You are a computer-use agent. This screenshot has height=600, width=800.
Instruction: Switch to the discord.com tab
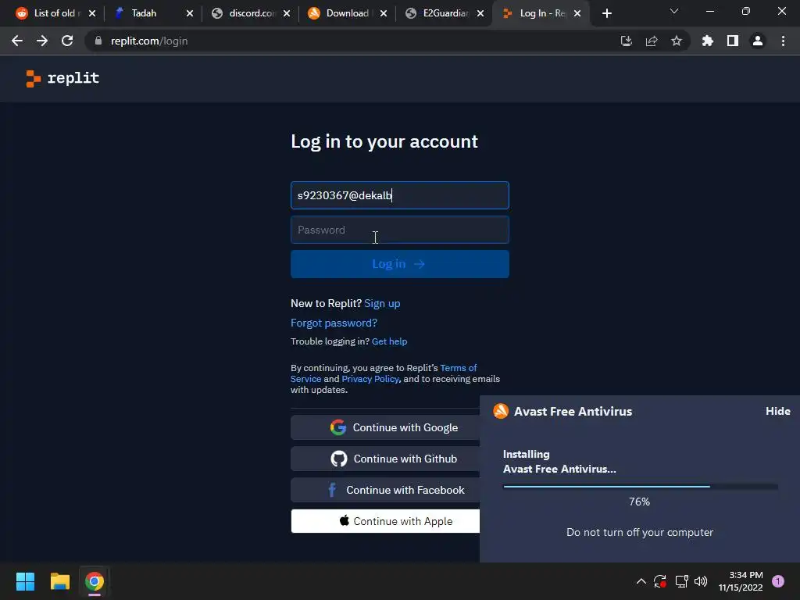coord(252,13)
